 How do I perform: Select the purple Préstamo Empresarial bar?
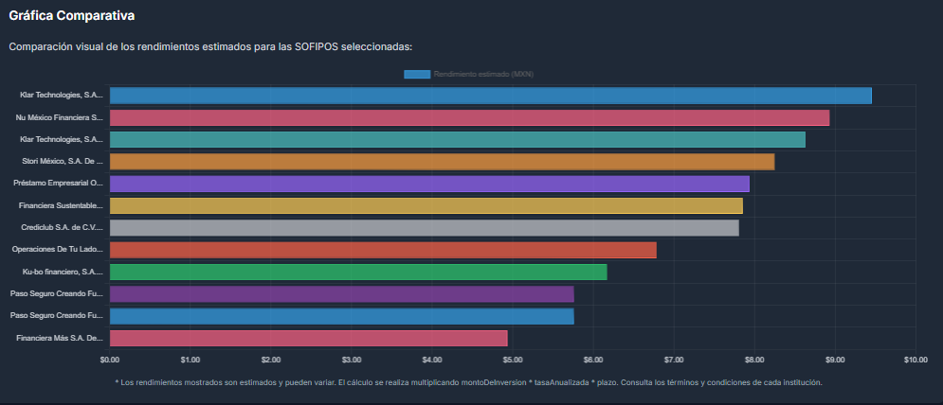[x=430, y=184]
